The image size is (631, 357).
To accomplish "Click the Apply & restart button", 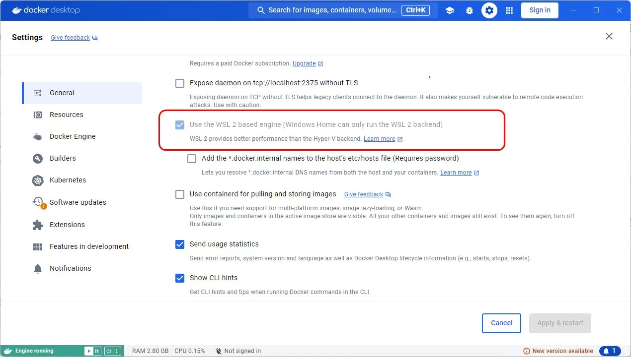I will click(560, 323).
